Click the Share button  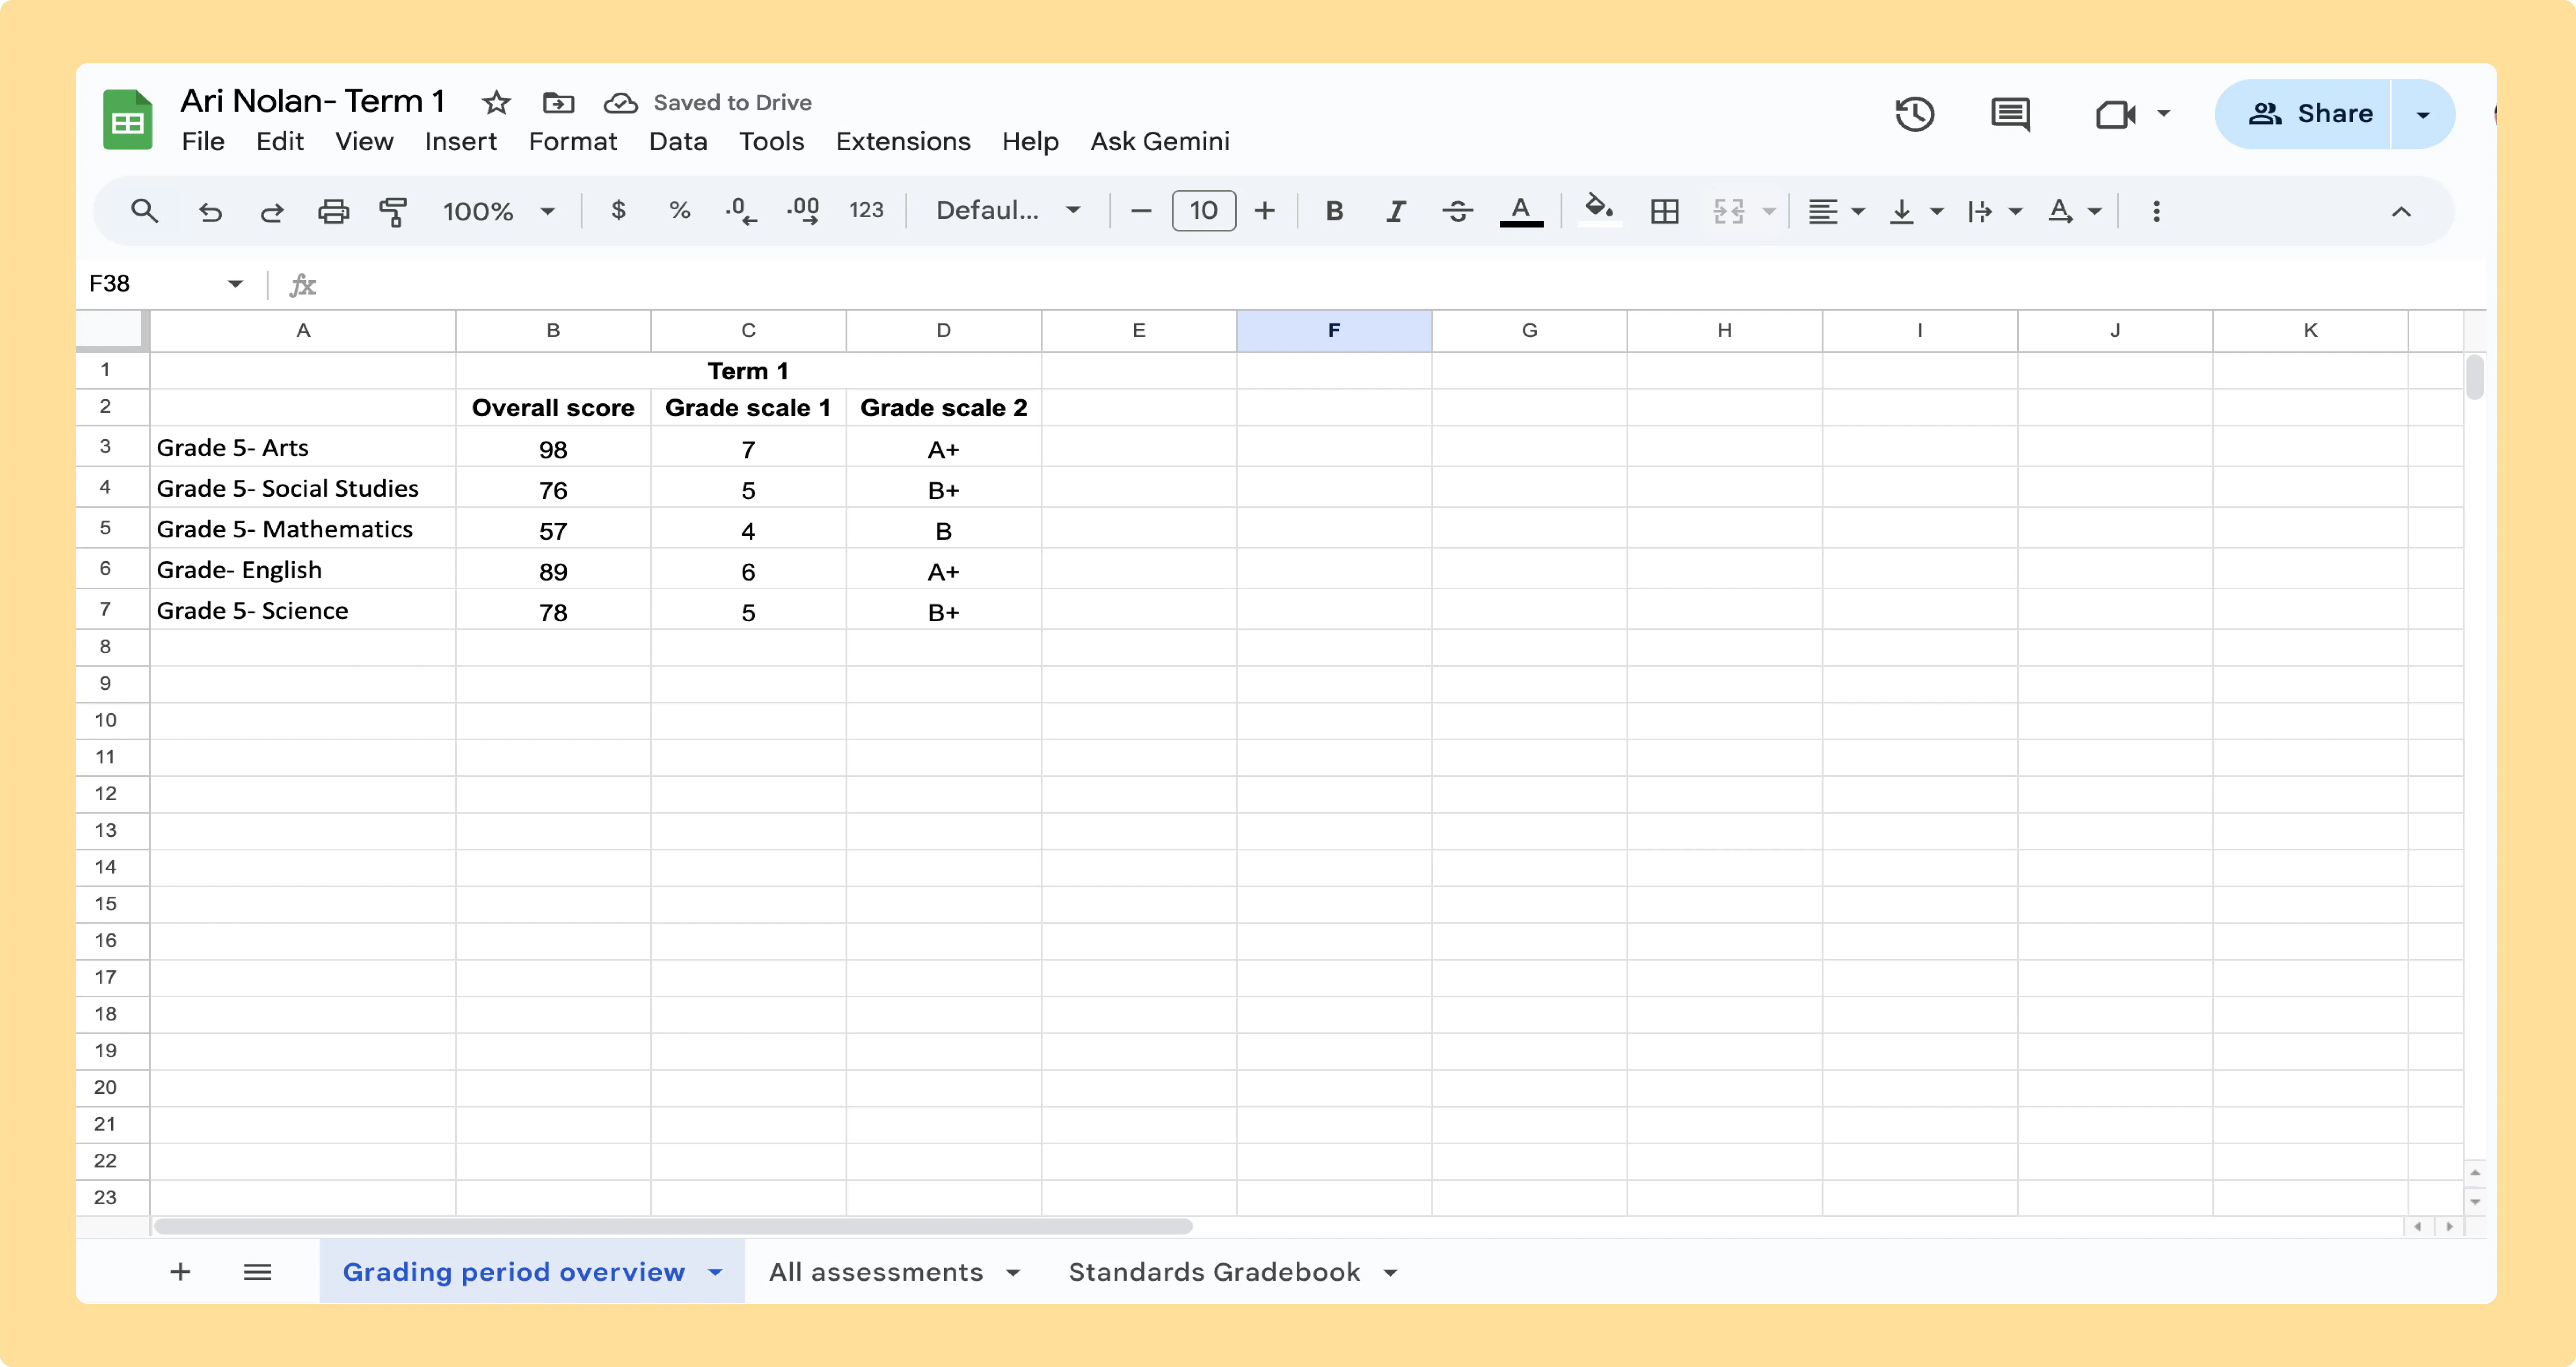pyautogui.click(x=2303, y=114)
